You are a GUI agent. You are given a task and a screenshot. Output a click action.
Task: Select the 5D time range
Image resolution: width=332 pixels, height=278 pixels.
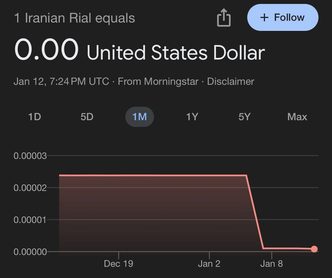(87, 117)
